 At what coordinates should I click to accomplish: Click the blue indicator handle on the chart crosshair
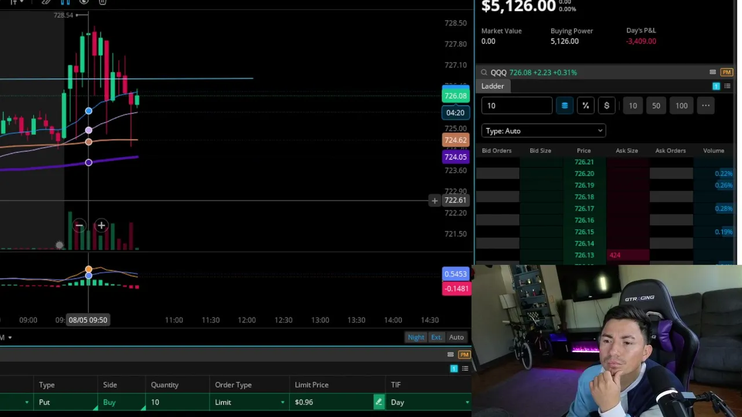click(x=89, y=111)
